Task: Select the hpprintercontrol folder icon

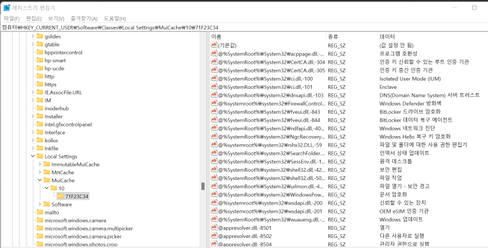Action: [x=40, y=52]
